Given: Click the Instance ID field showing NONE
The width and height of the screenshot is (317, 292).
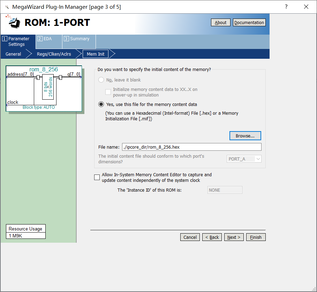Looking at the screenshot, I should coord(225,190).
